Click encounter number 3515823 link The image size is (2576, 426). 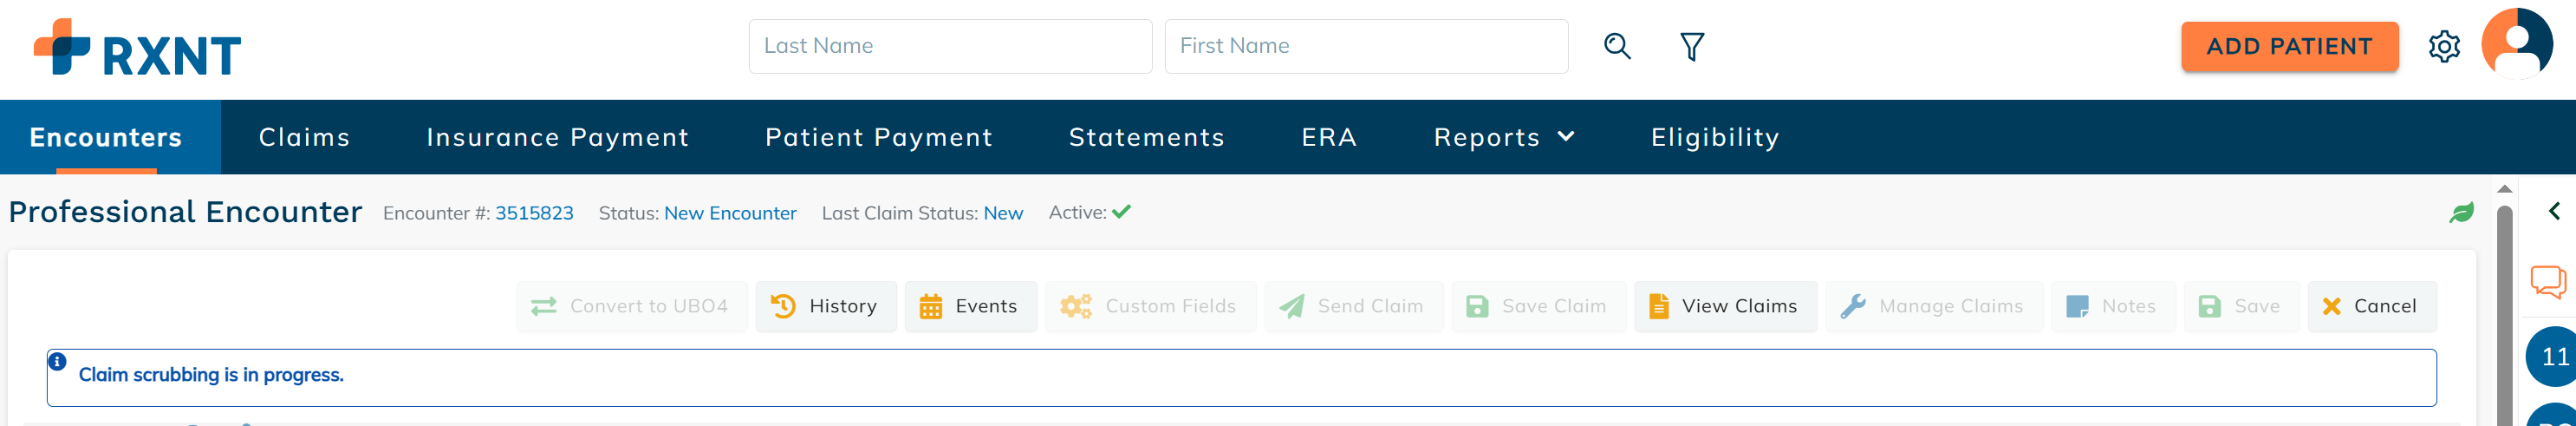534,213
